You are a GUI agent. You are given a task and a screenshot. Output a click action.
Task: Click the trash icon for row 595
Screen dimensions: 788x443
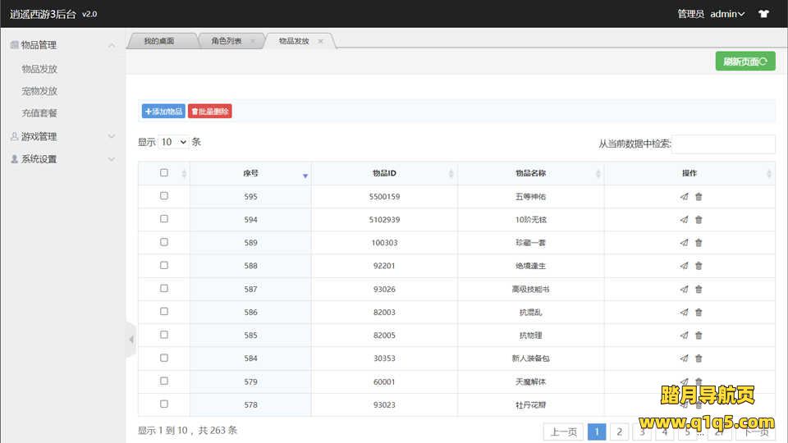pos(699,196)
